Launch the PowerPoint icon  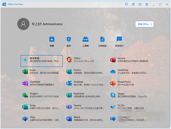click(x=113, y=83)
